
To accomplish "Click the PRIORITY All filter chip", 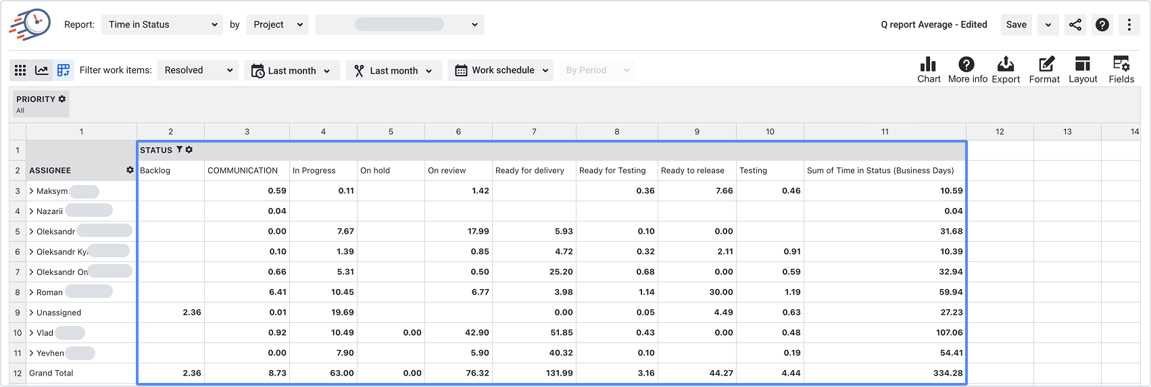I will click(41, 104).
